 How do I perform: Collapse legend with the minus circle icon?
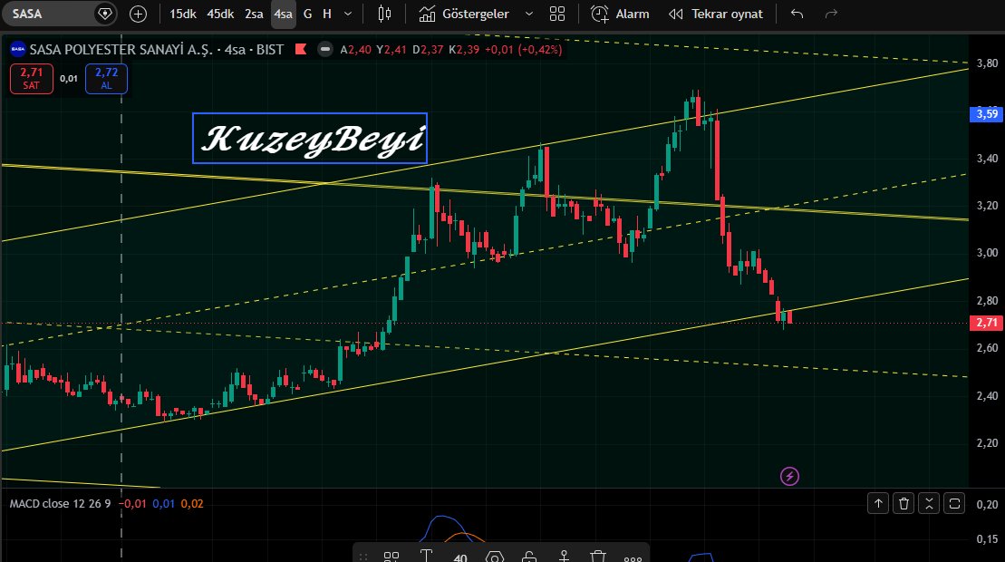click(325, 49)
